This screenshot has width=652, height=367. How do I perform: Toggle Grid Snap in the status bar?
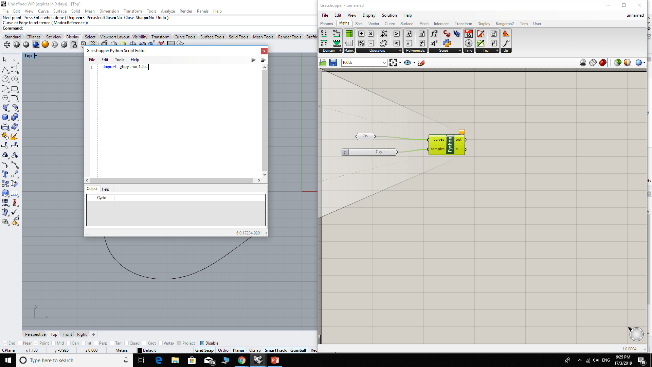click(204, 350)
